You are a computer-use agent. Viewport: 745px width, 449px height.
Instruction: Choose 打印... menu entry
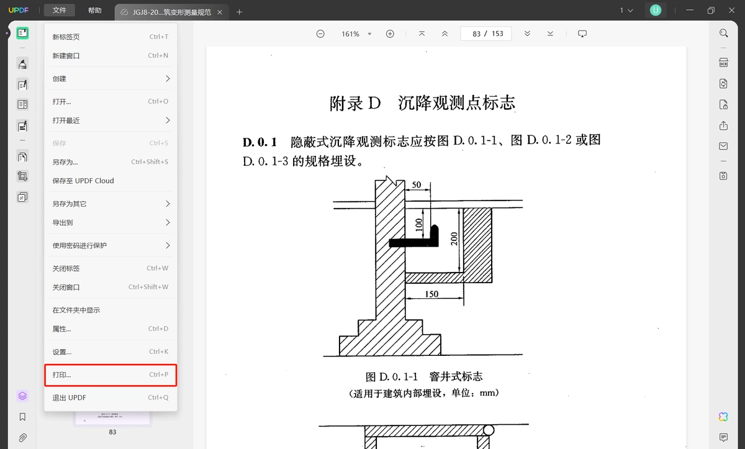click(111, 375)
